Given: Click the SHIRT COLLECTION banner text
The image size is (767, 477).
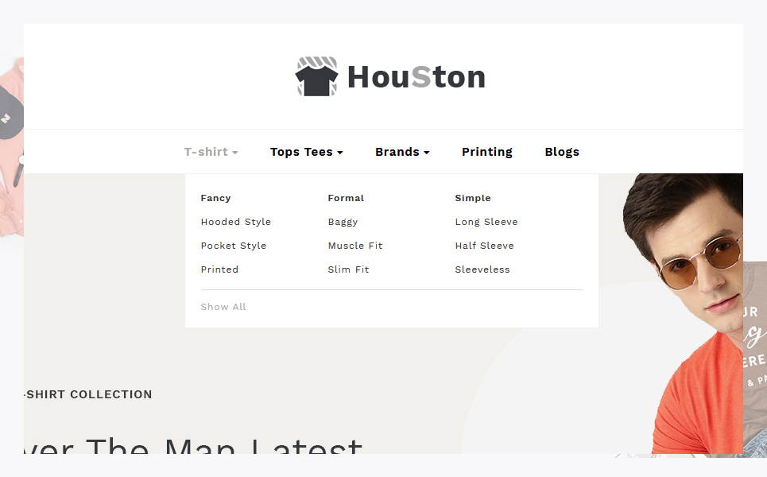Looking at the screenshot, I should (x=88, y=394).
